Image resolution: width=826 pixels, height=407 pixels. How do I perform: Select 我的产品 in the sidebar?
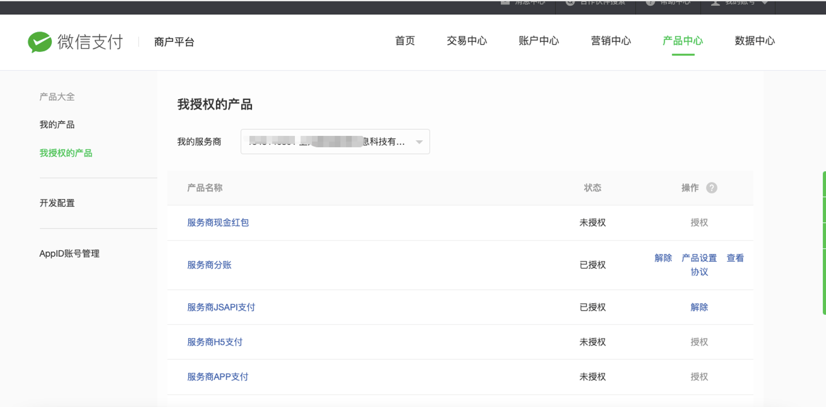[x=57, y=125]
